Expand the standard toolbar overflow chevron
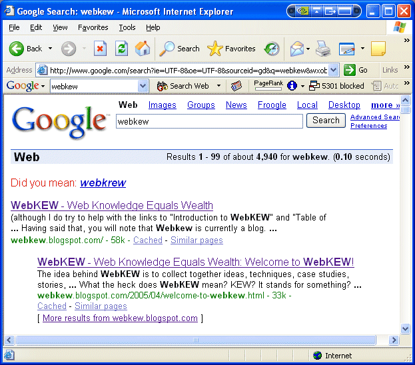 [407, 40]
